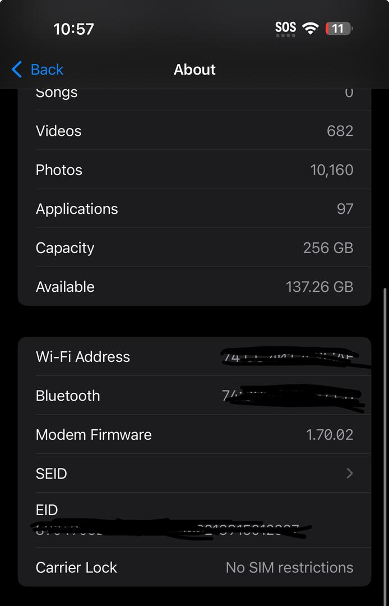Tap the Applications count of 97
The height and width of the screenshot is (606, 389).
tap(345, 209)
